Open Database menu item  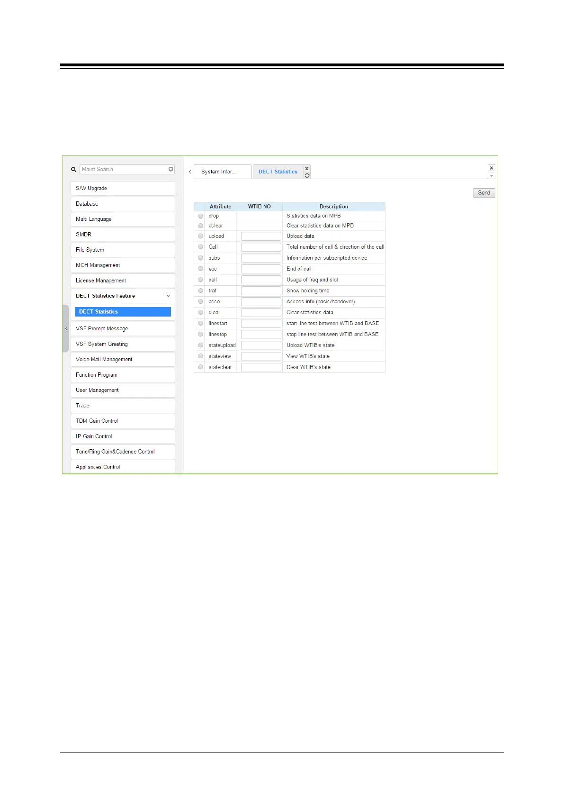123,204
